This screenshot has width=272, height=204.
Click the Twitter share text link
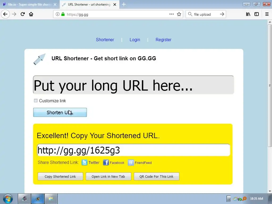[x=94, y=163]
